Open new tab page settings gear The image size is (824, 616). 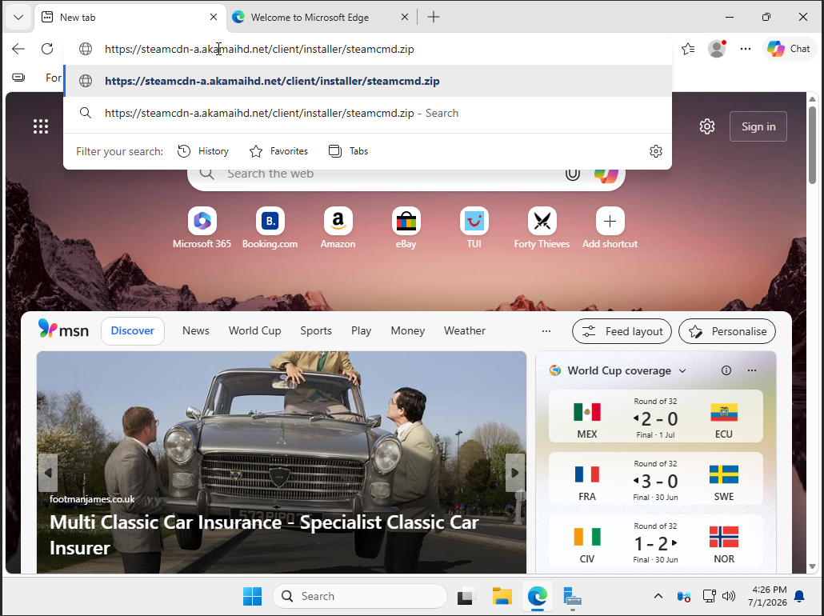(707, 126)
